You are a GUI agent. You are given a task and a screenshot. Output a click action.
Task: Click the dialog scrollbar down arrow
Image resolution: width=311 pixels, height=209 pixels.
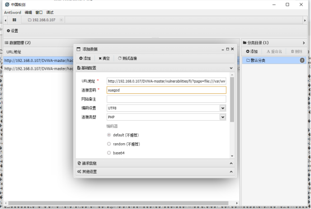[232, 156]
